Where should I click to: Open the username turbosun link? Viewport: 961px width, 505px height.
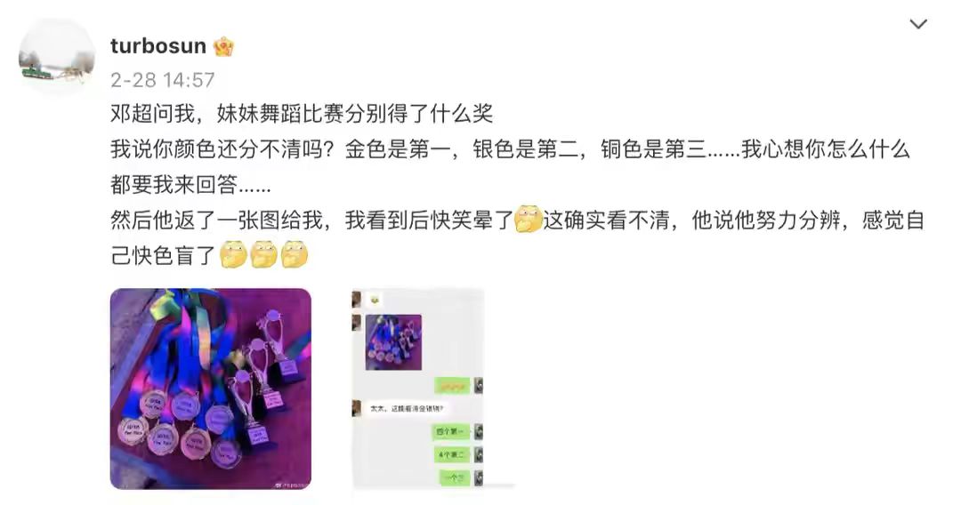tap(158, 46)
